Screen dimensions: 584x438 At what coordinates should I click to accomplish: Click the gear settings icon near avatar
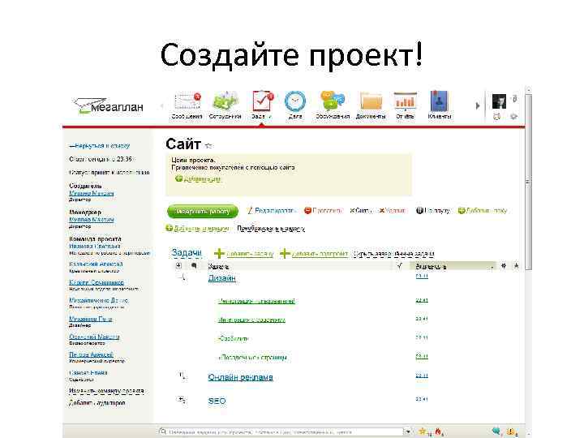[513, 117]
